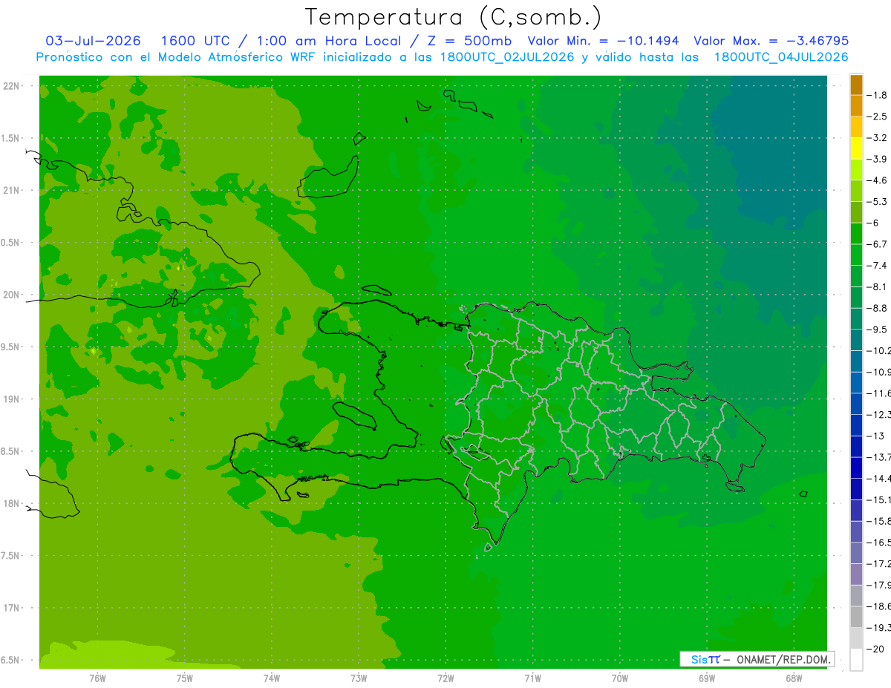Click the '-3.2' color scale value
The image size is (891, 688).
877,138
